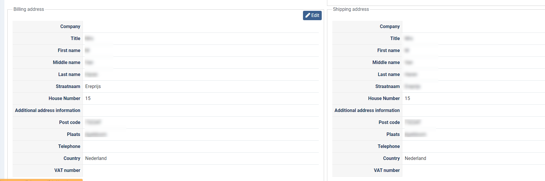Click the shipping Plaats label
This screenshot has width=545, height=181.
(x=393, y=135)
